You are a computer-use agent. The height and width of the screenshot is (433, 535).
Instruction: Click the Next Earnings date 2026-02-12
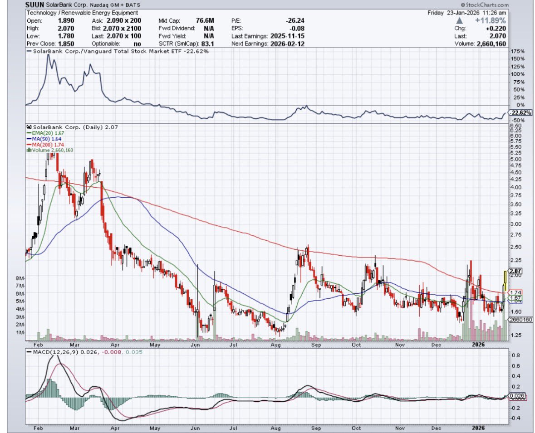pyautogui.click(x=287, y=44)
